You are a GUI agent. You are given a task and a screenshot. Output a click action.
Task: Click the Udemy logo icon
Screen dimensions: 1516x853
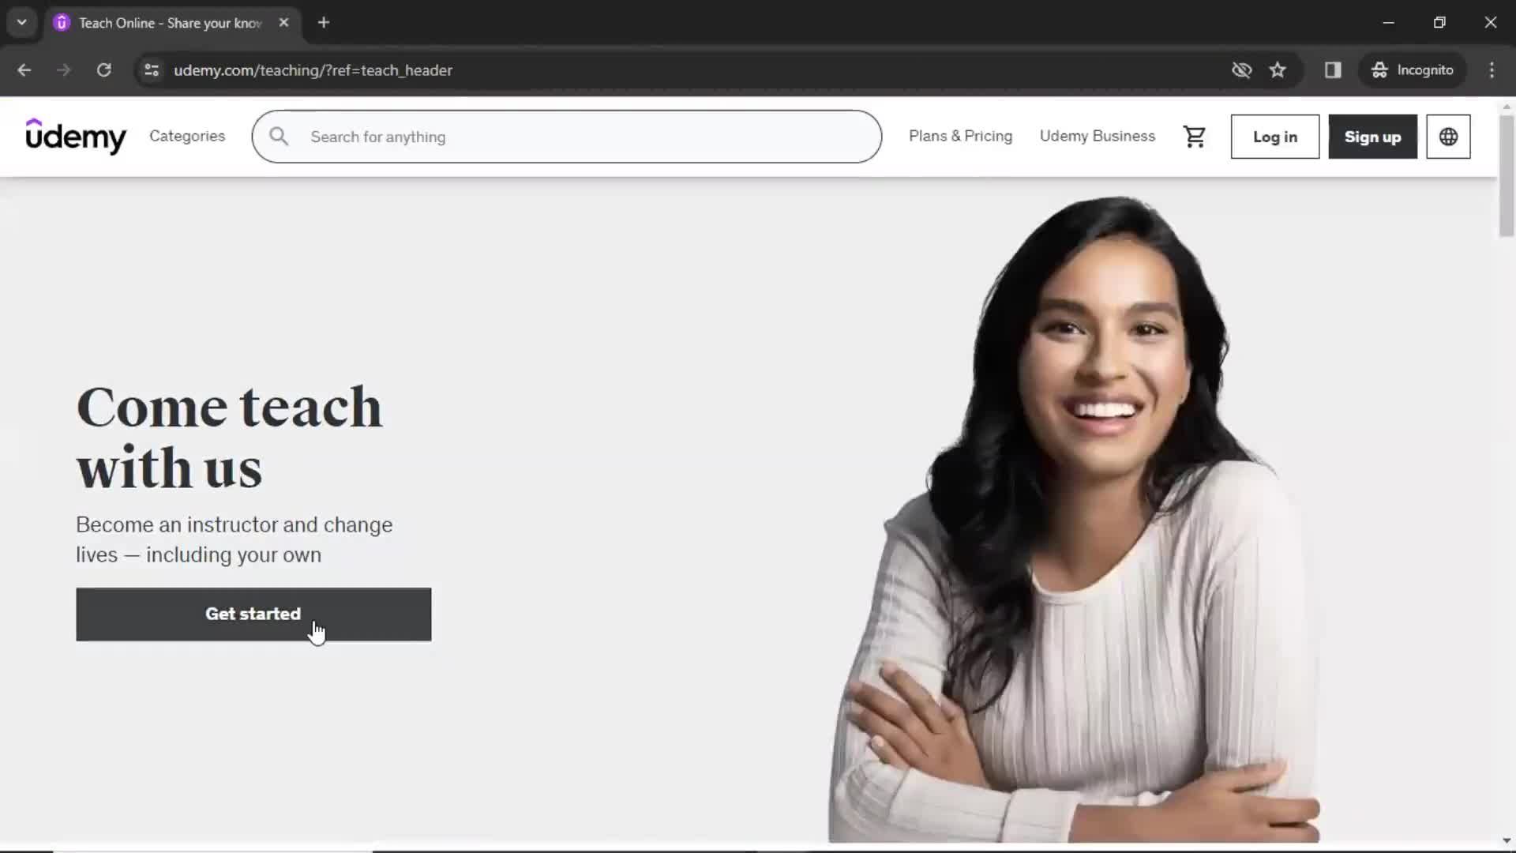pos(75,135)
